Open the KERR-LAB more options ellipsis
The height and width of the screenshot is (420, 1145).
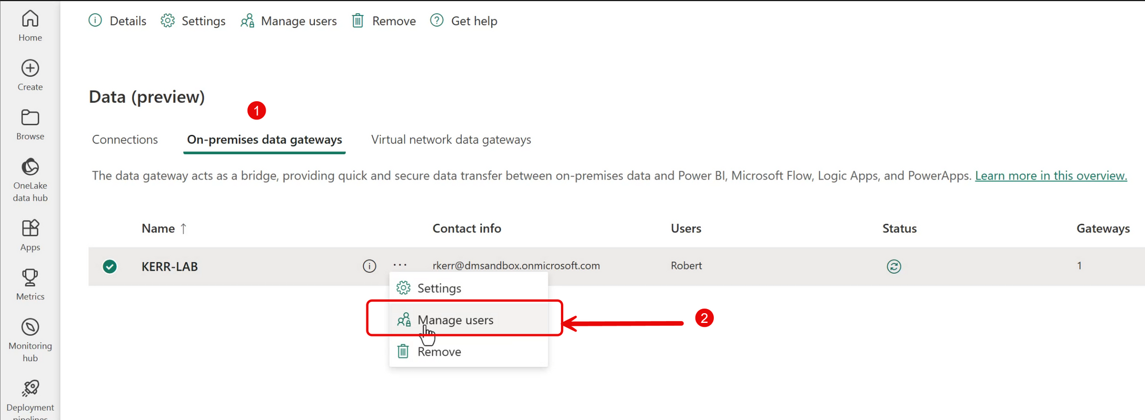400,265
